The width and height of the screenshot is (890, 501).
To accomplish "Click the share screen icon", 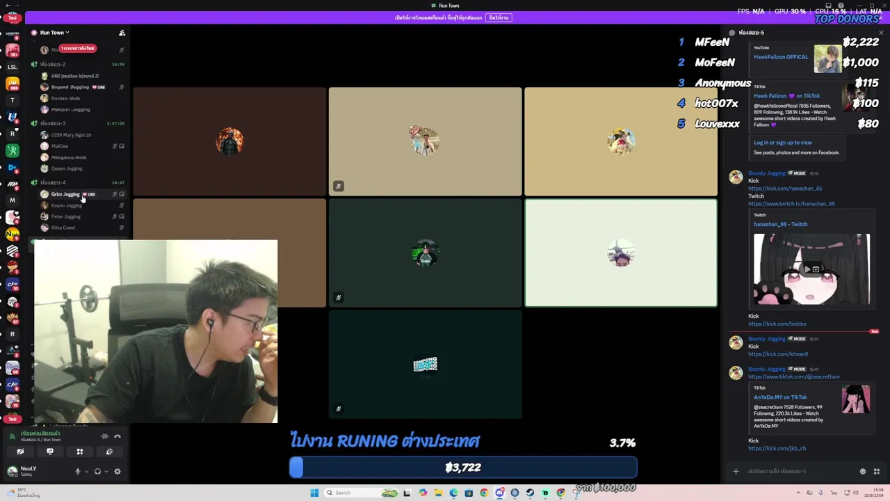I will (50, 452).
